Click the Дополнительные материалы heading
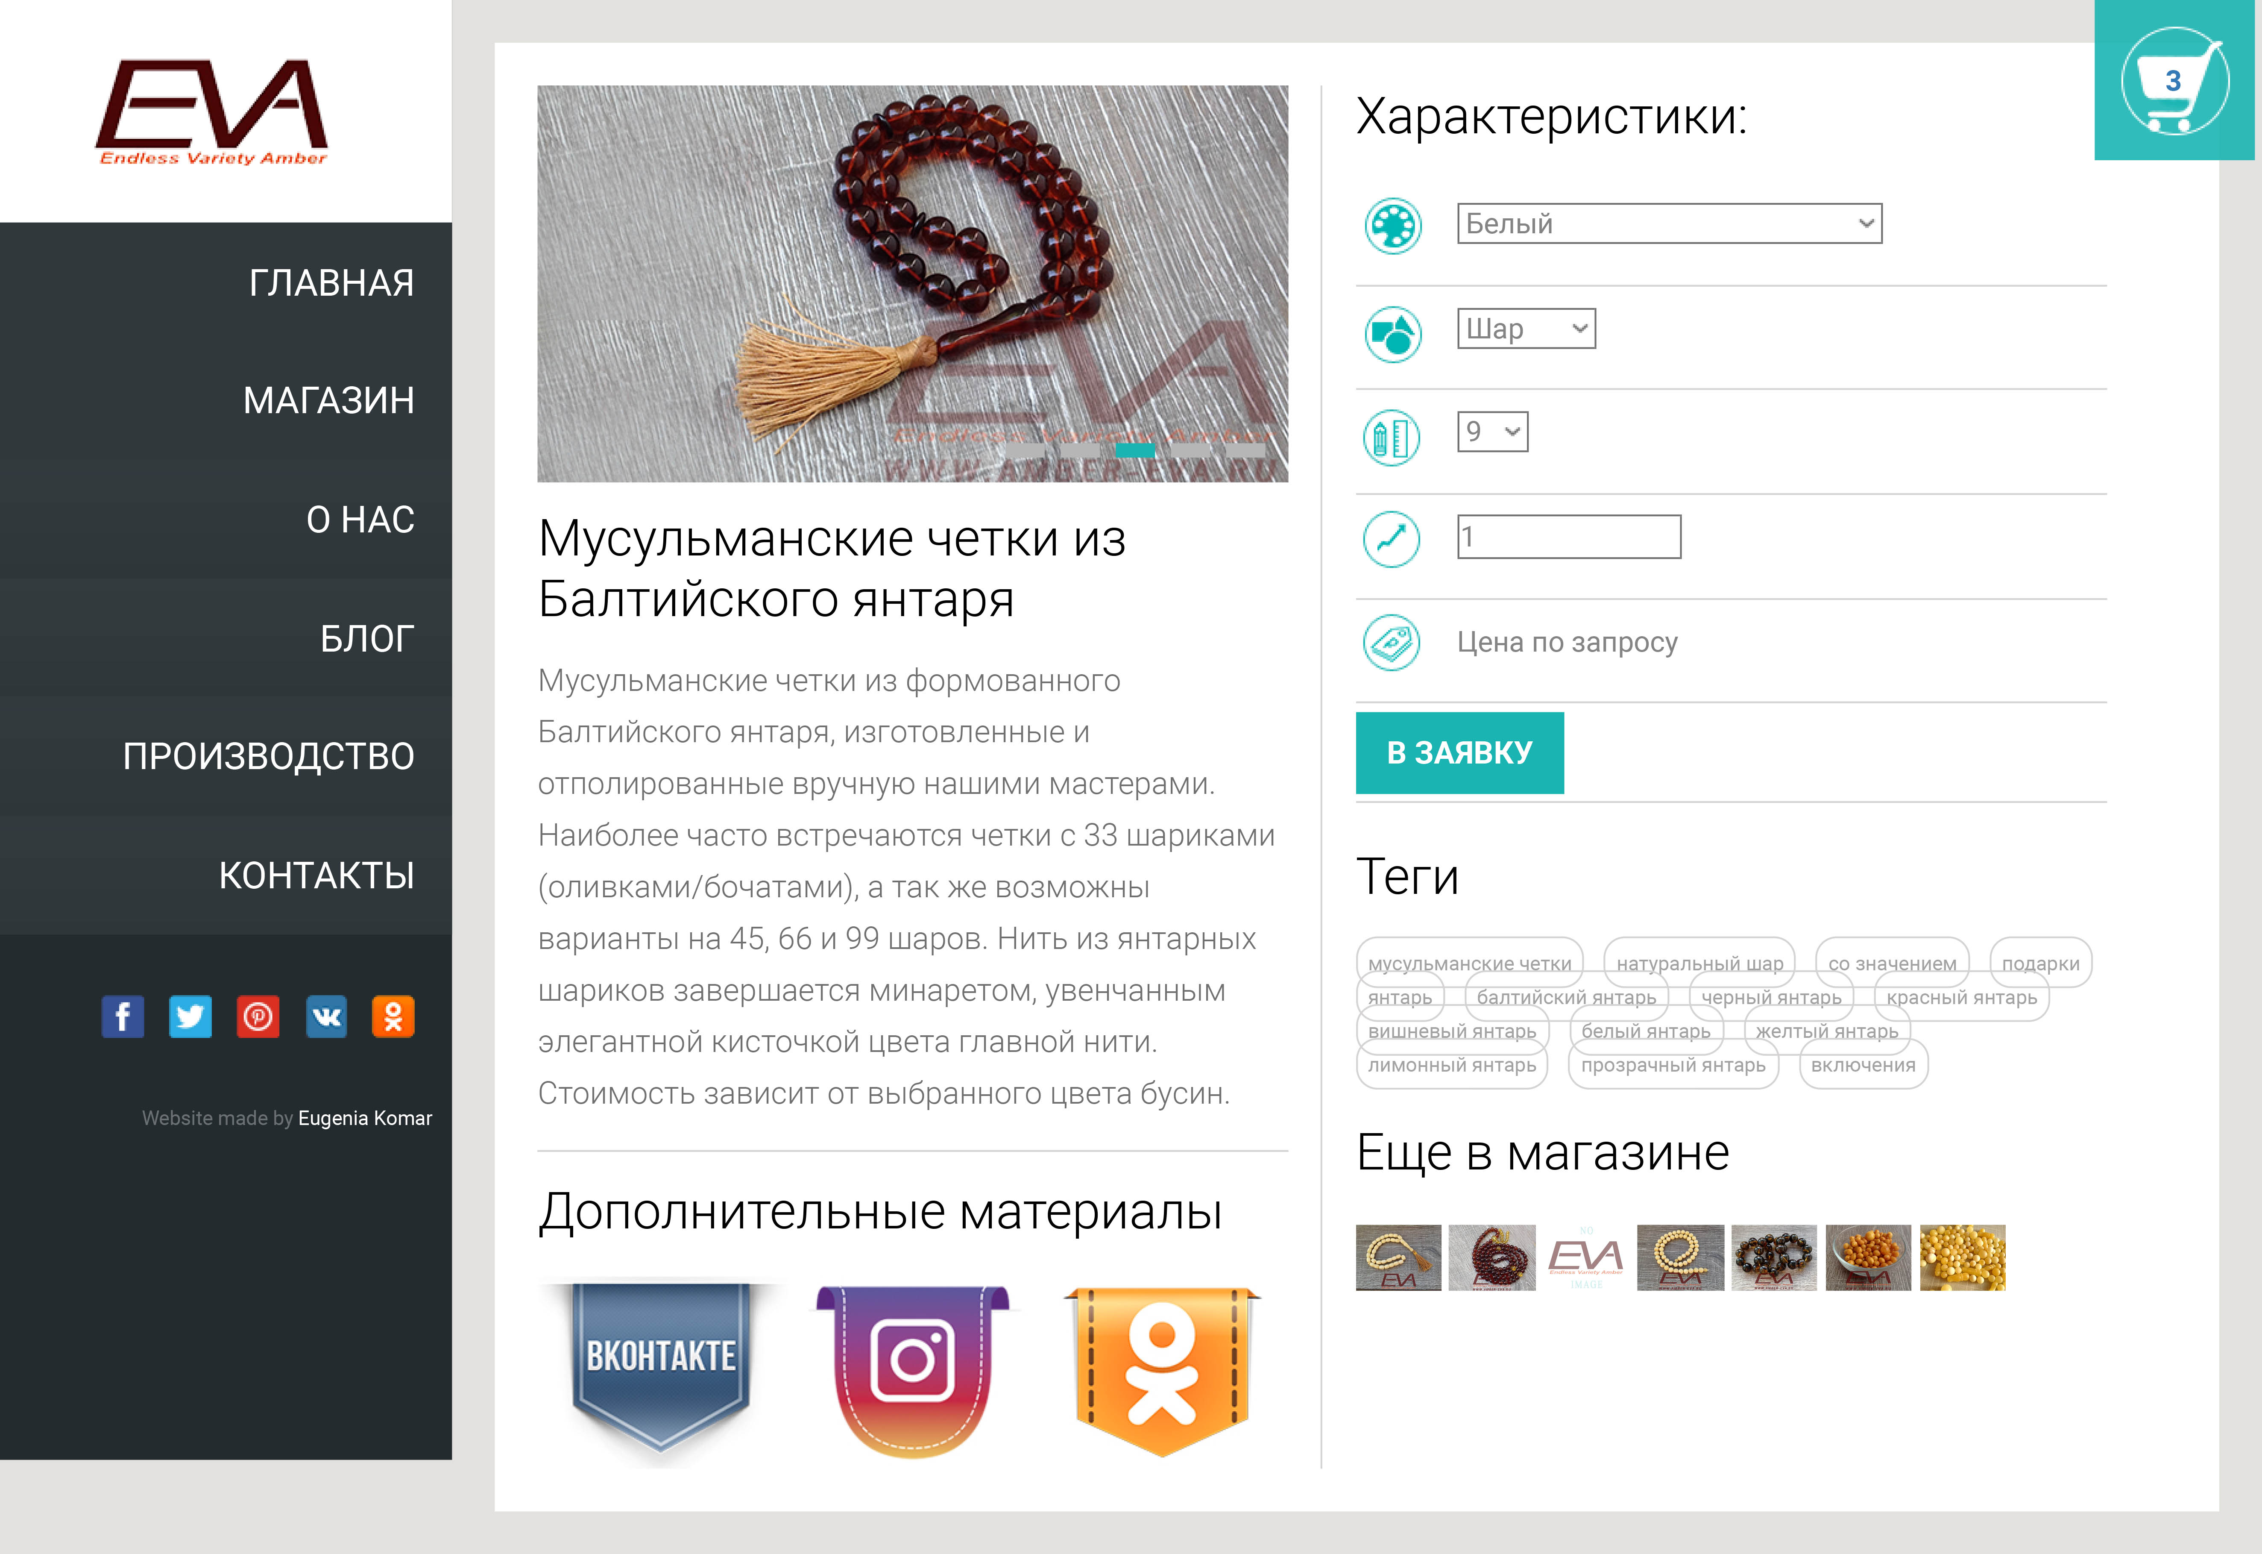Viewport: 2262px width, 1554px height. click(x=880, y=1213)
